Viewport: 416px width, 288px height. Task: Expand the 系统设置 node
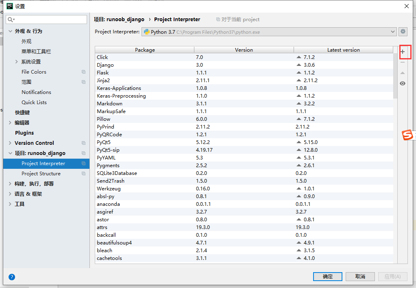click(16, 61)
